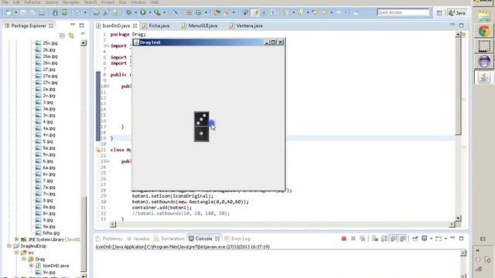Select the IconDnD.java editor tab

click(115, 25)
